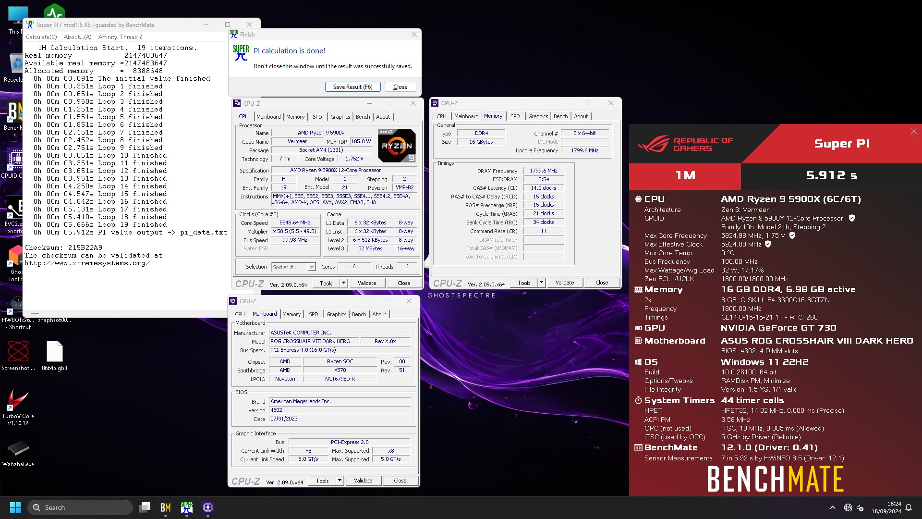Switch to Mainboard tab in CPU-Z CPU window
The image size is (922, 519).
(268, 117)
